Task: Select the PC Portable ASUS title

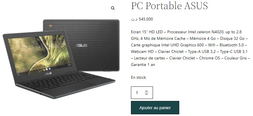Action: coord(169,6)
